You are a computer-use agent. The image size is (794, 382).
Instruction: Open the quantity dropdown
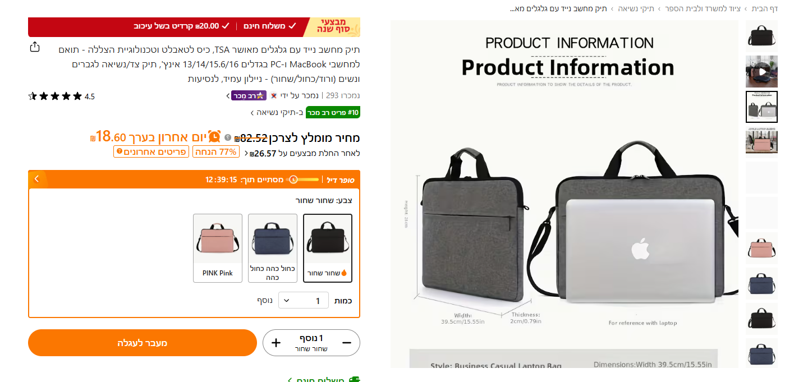pyautogui.click(x=304, y=300)
